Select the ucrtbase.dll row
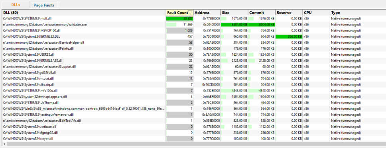 tap(194, 127)
